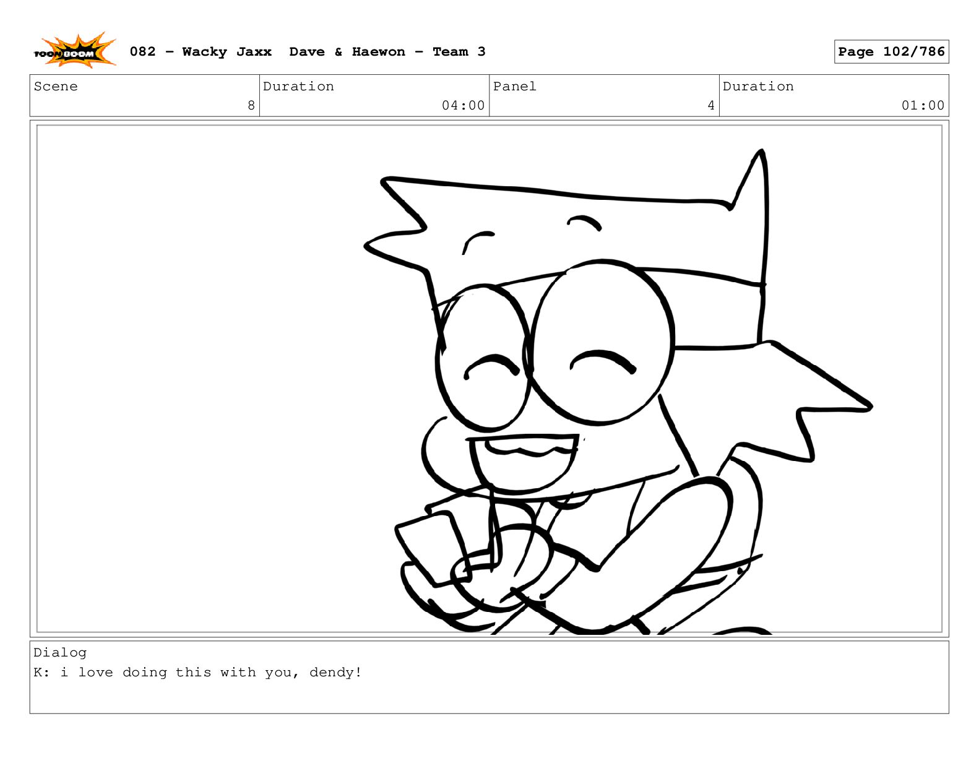This screenshot has width=979, height=758.
Task: Click the 'Panel' header label
Action: click(514, 87)
